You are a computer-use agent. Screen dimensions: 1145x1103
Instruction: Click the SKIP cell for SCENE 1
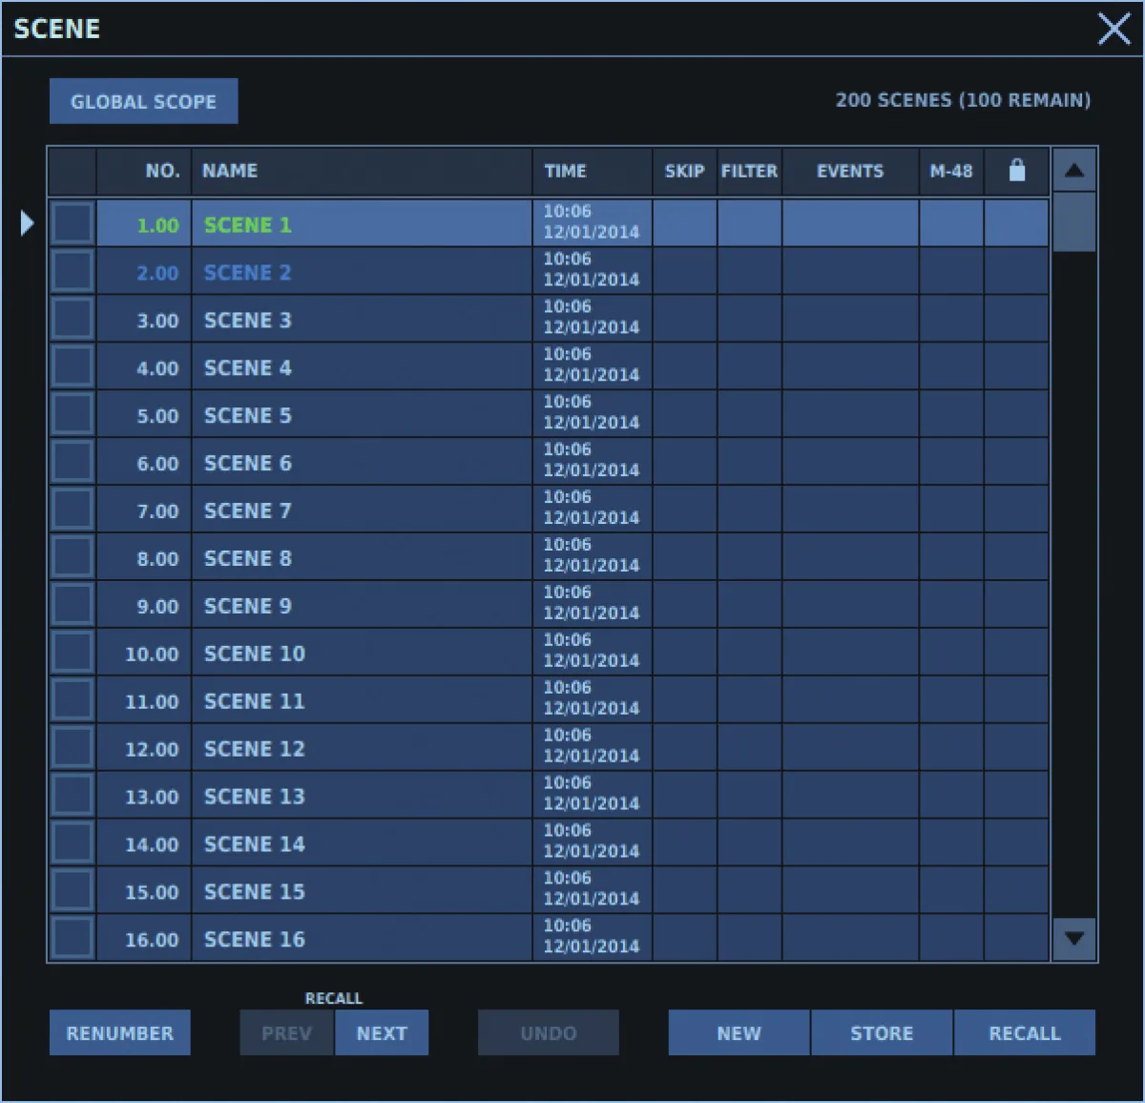(x=685, y=223)
